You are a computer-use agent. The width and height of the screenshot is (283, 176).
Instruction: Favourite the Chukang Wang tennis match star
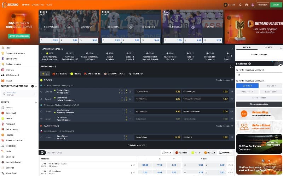coord(41,92)
